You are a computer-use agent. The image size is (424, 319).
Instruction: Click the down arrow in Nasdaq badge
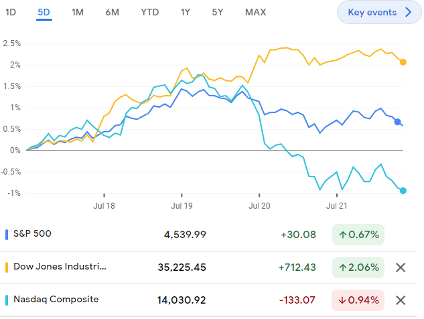[342, 300]
